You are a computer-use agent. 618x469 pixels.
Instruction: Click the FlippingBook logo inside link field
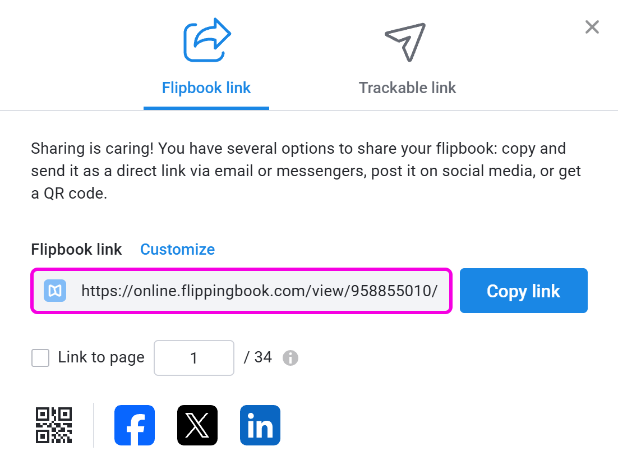pos(55,291)
